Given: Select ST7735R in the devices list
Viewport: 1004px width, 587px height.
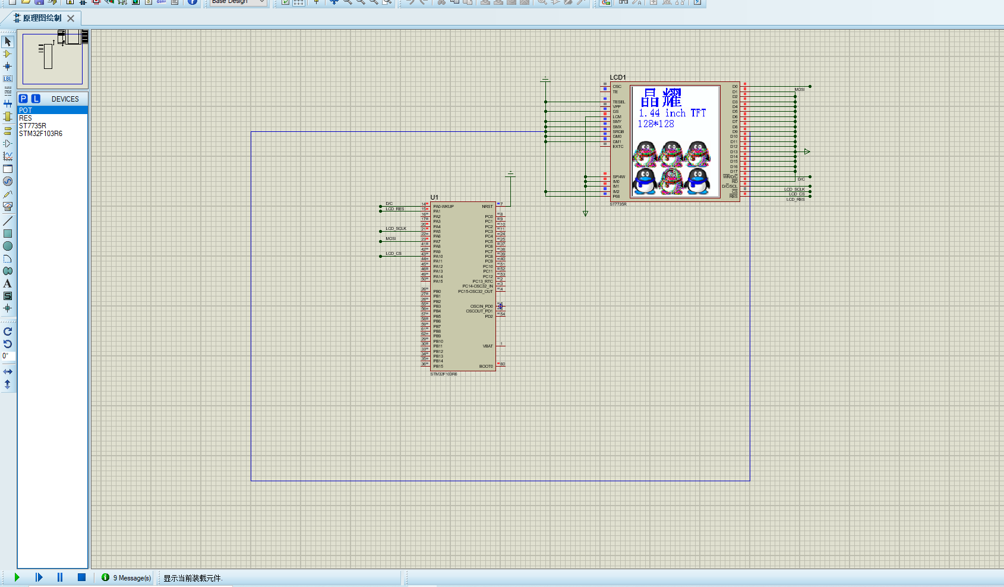Looking at the screenshot, I should [52, 126].
